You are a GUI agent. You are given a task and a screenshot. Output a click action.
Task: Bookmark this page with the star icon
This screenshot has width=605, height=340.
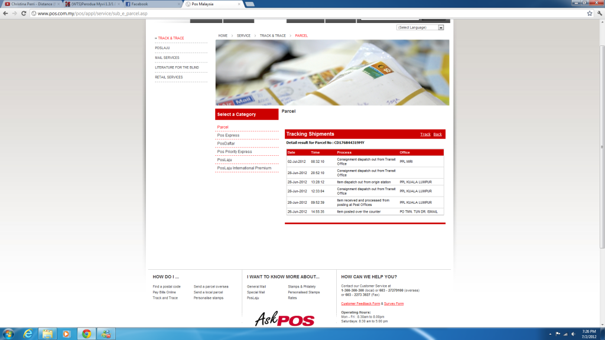[x=590, y=13]
